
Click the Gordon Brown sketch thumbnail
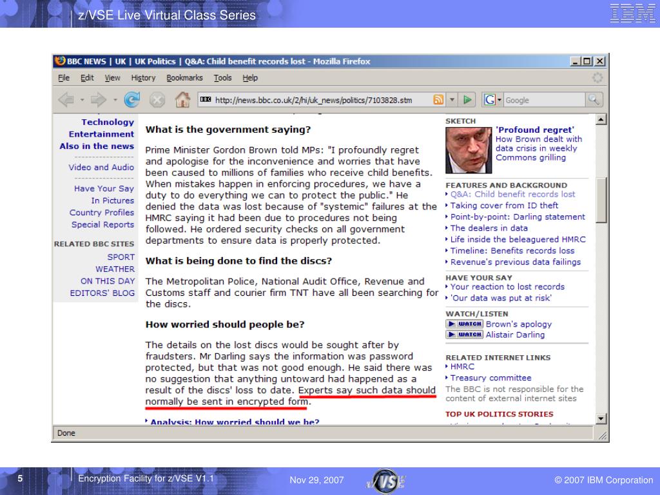469,150
